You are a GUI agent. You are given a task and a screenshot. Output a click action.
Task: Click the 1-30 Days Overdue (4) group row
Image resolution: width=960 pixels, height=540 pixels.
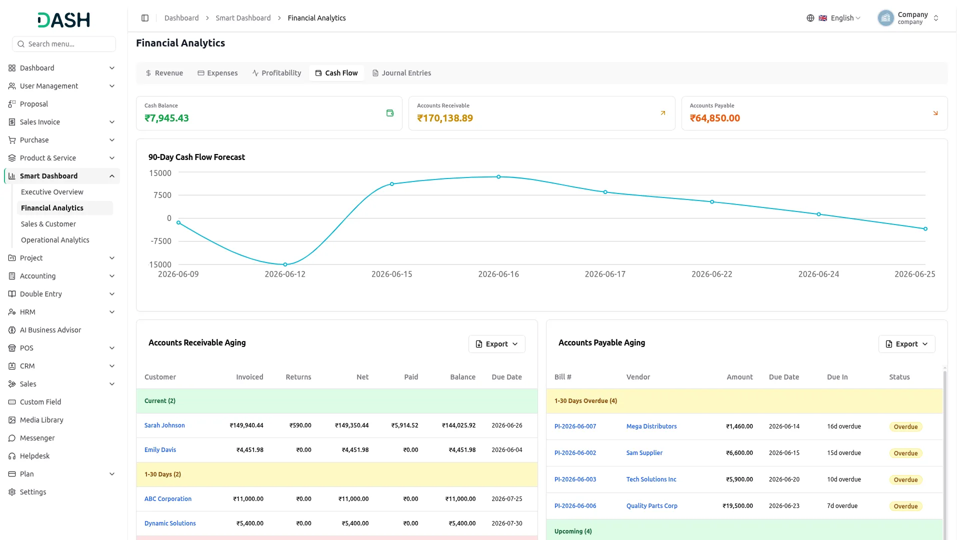(744, 401)
